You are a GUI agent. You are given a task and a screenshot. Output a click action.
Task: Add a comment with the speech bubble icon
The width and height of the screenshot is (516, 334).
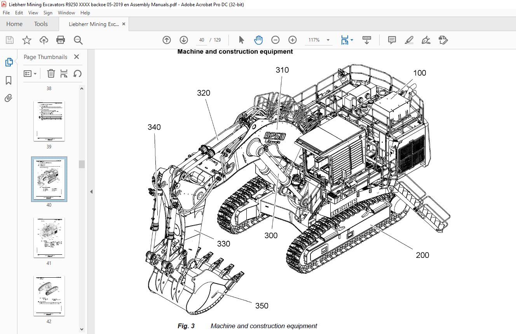pos(392,40)
